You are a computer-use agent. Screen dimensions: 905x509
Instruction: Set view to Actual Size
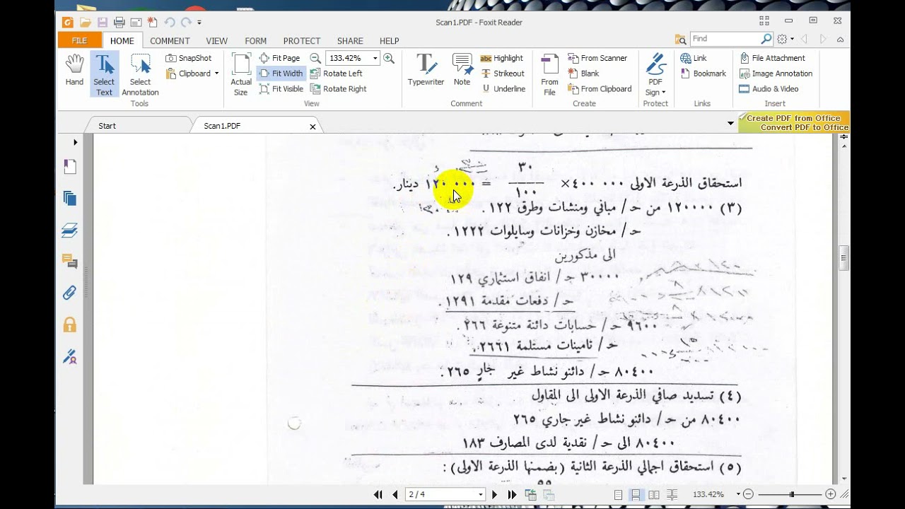[x=241, y=74]
